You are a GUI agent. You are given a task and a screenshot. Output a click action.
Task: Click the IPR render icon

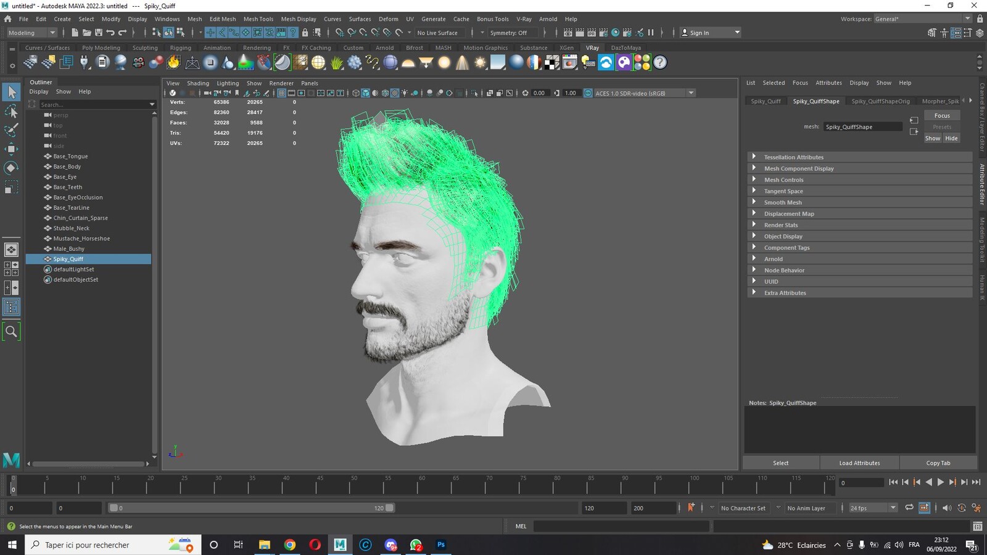coord(592,33)
